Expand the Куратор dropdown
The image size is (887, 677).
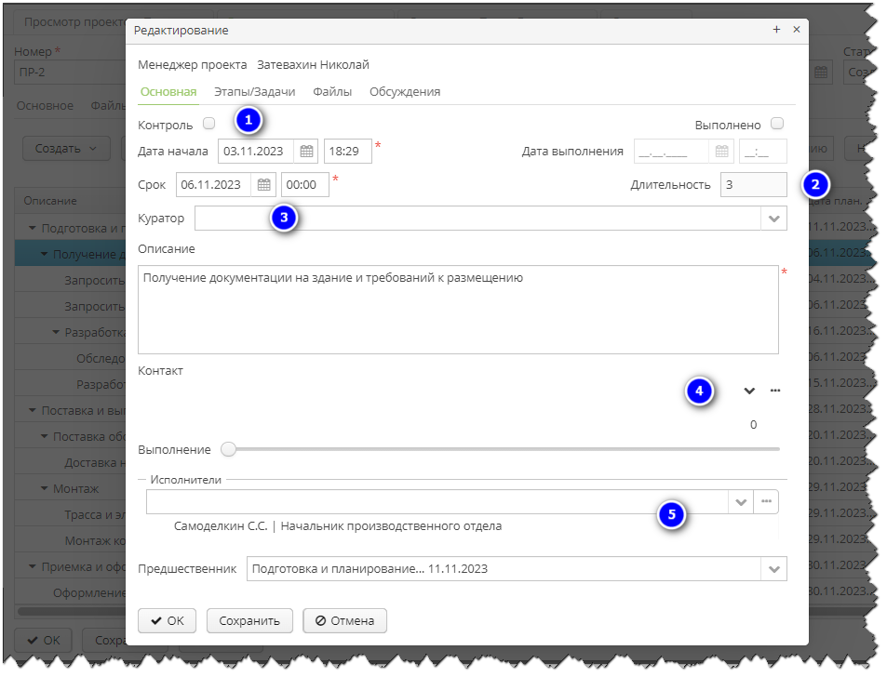(773, 219)
